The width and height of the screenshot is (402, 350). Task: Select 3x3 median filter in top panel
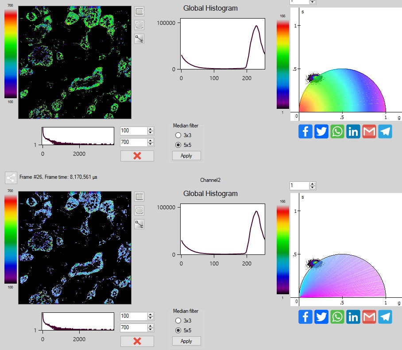click(x=178, y=135)
